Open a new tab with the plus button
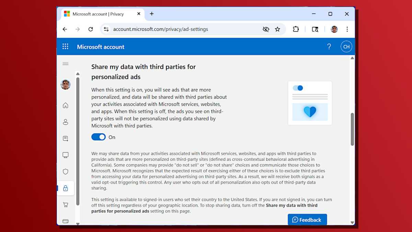The width and height of the screenshot is (412, 232). point(151,14)
